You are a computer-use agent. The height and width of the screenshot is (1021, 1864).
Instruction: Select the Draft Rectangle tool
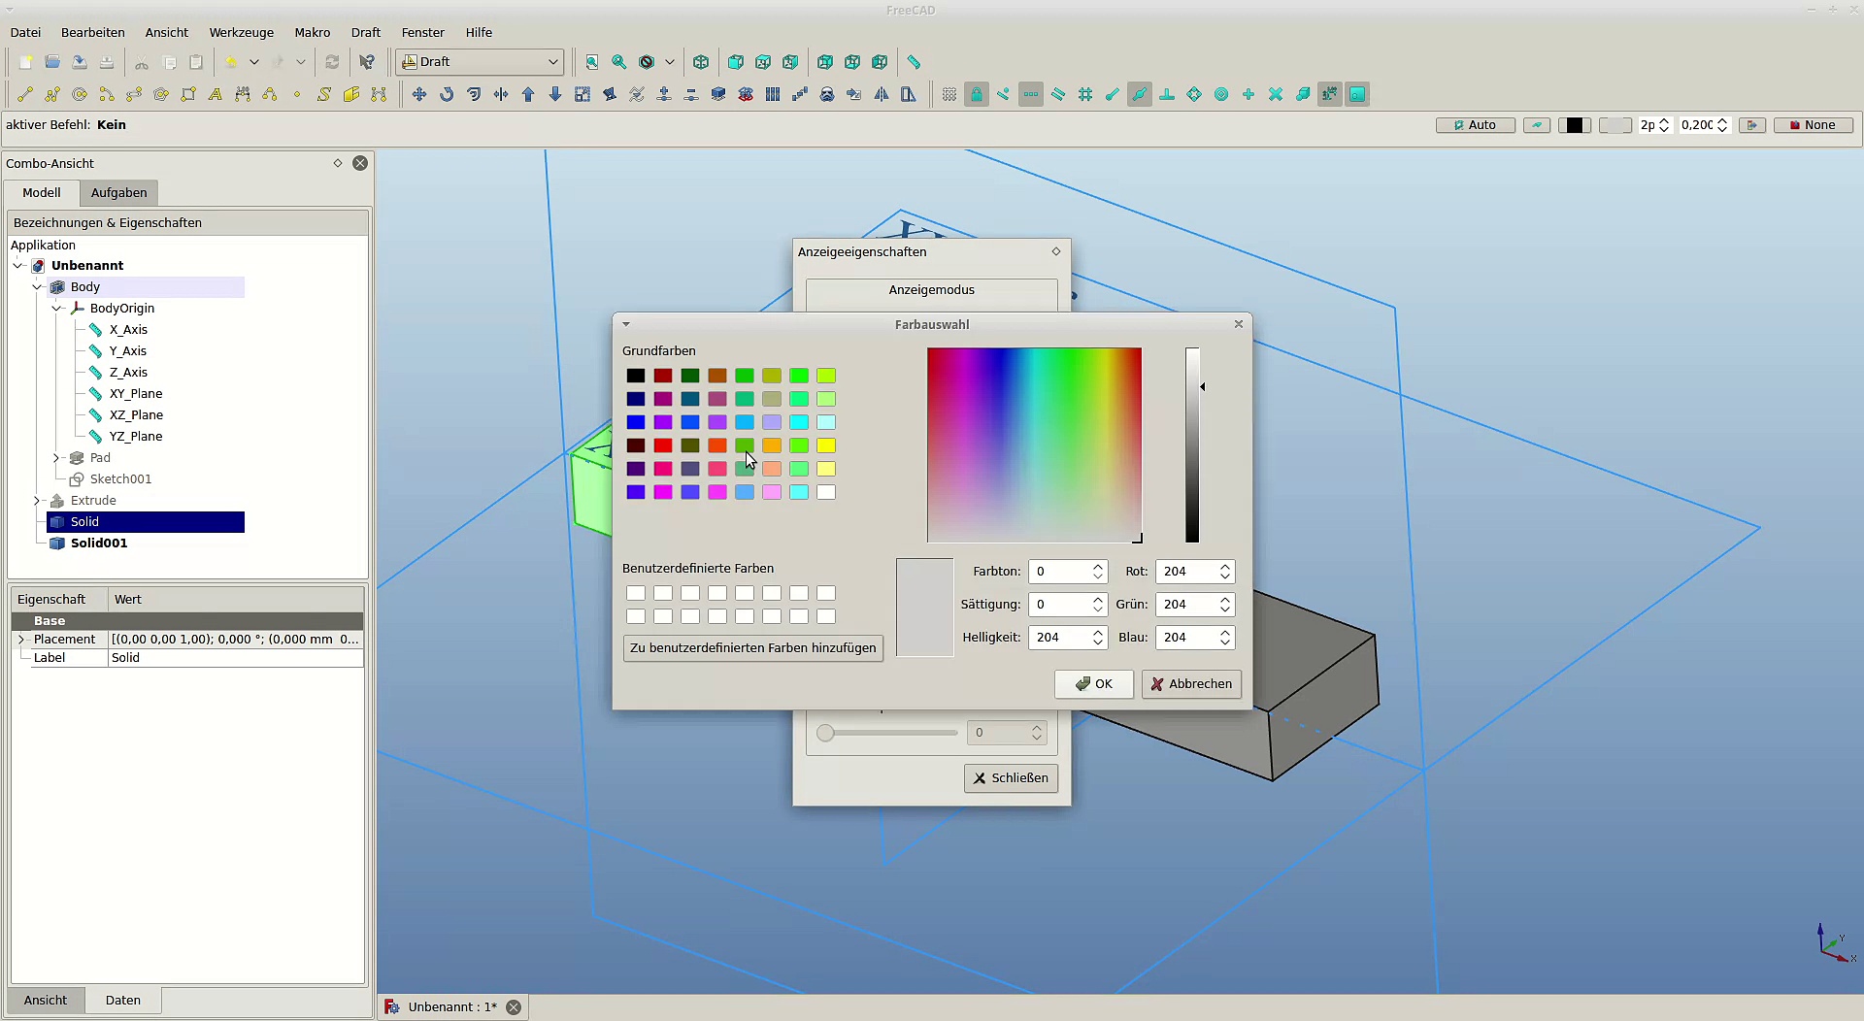coord(188,94)
